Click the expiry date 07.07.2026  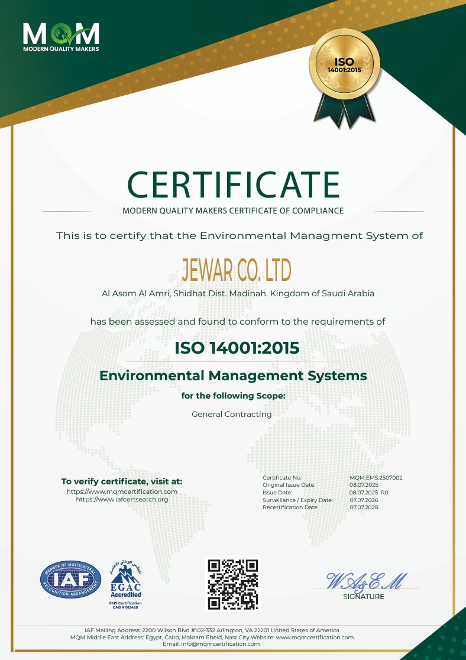[x=364, y=500]
